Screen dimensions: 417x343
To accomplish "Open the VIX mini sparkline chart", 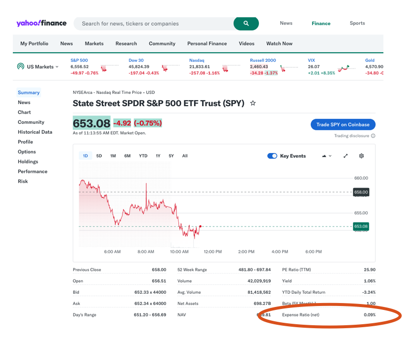I will 347,68.
